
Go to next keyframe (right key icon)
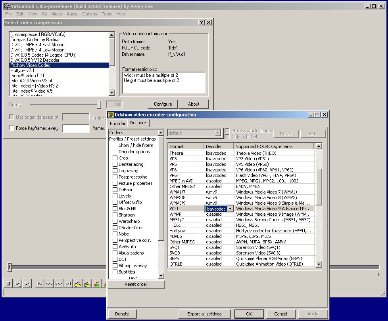click(87, 283)
